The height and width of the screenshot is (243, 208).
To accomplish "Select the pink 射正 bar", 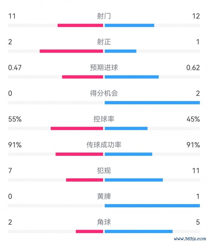I will (x=72, y=51).
